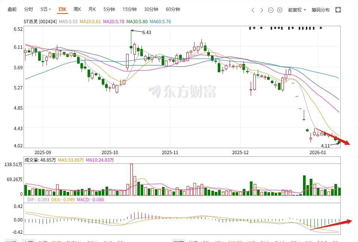Click the latest candlestick near 4.11
Viewport: 358px width, 242px height.
tap(339, 142)
